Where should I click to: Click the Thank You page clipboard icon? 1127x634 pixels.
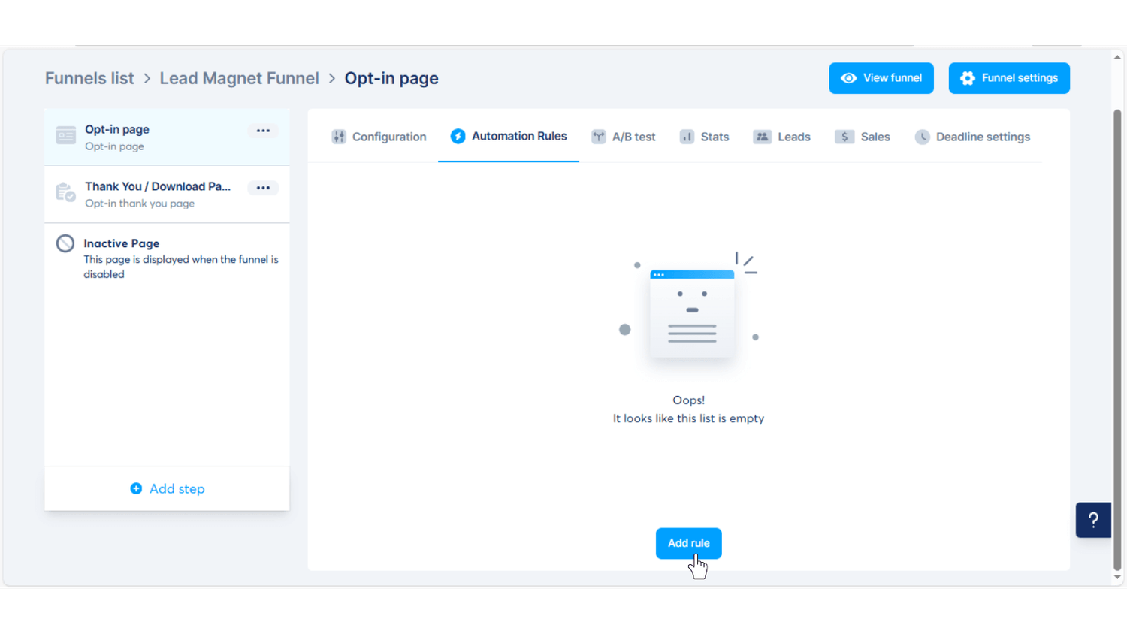pos(66,192)
